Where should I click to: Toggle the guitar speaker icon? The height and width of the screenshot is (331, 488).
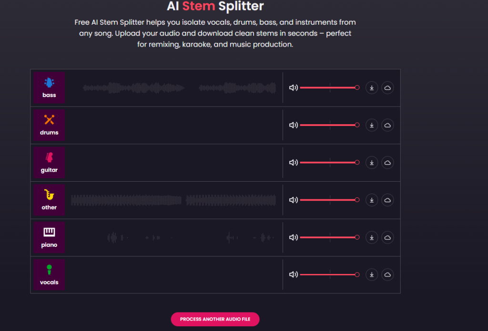pos(294,162)
